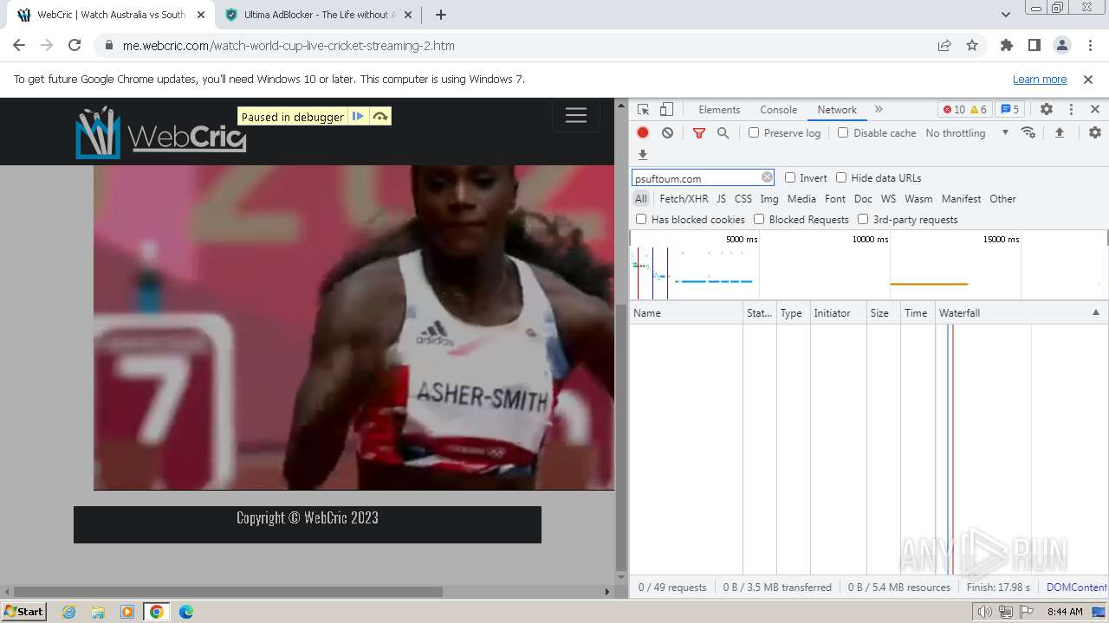1109x623 pixels.
Task: Open issues badge showing 5
Action: tap(1009, 110)
